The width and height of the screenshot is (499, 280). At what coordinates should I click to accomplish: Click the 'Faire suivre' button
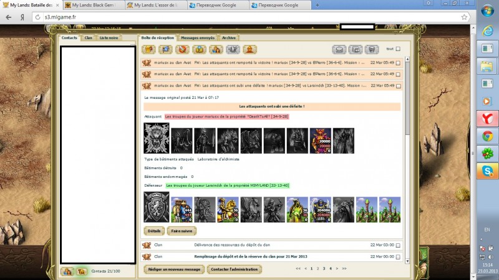coord(181,231)
